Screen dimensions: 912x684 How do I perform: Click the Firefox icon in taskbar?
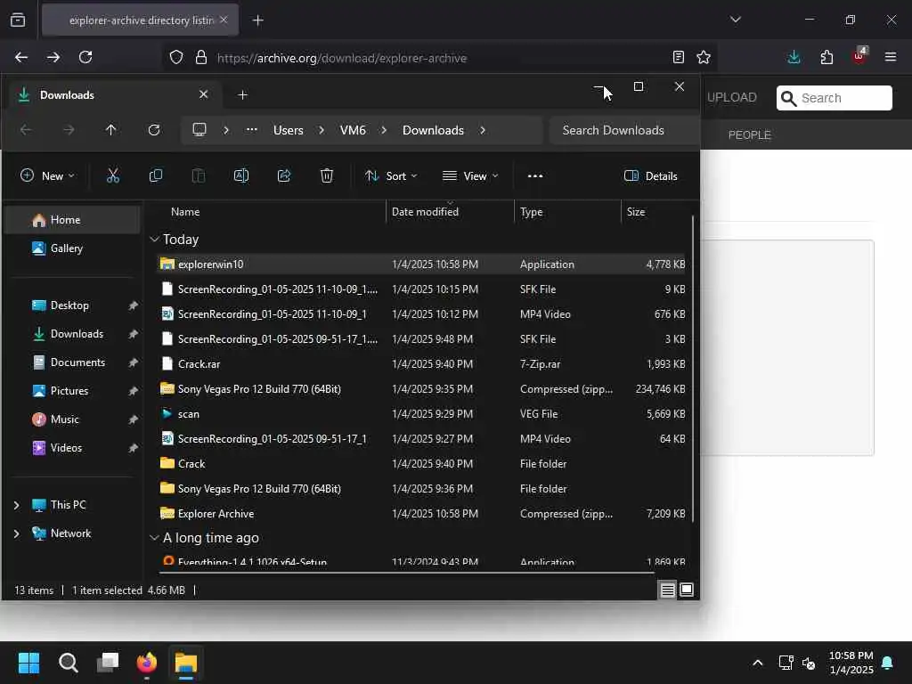point(147,663)
